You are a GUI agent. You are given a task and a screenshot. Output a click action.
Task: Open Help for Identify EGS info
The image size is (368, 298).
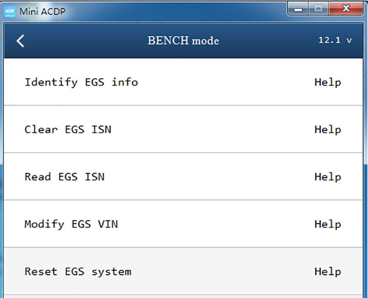coord(328,82)
